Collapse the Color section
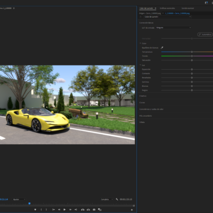Screen dimensions: 213x213 tap(140, 43)
